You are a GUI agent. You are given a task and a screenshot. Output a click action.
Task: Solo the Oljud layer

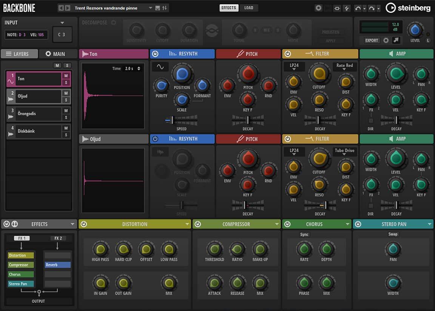tap(66, 100)
